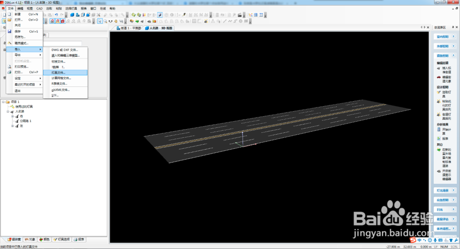Click 选取灯具 link in guide
The width and height of the screenshot is (460, 249).
(447, 94)
